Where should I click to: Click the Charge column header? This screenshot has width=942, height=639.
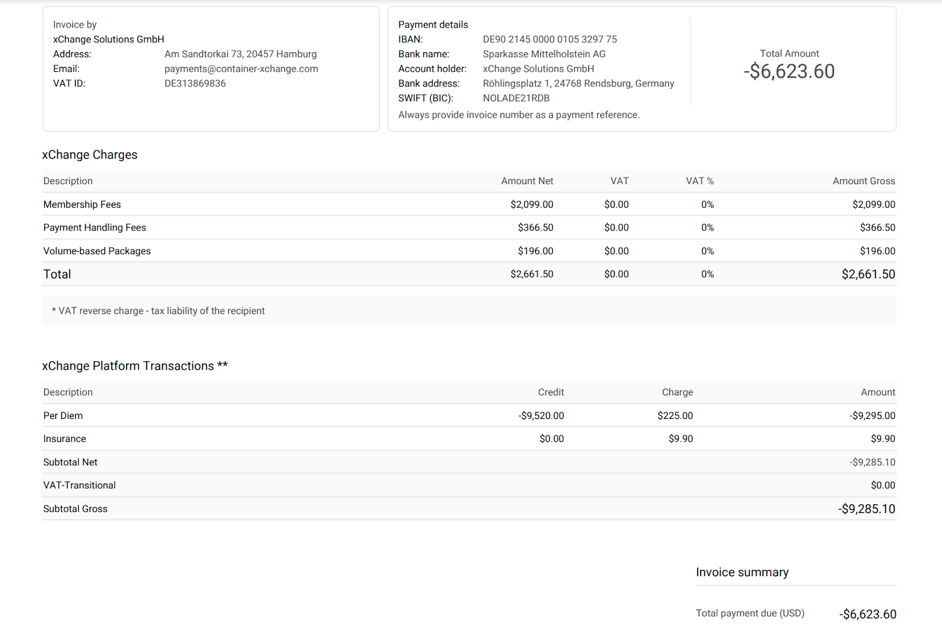pyautogui.click(x=677, y=392)
